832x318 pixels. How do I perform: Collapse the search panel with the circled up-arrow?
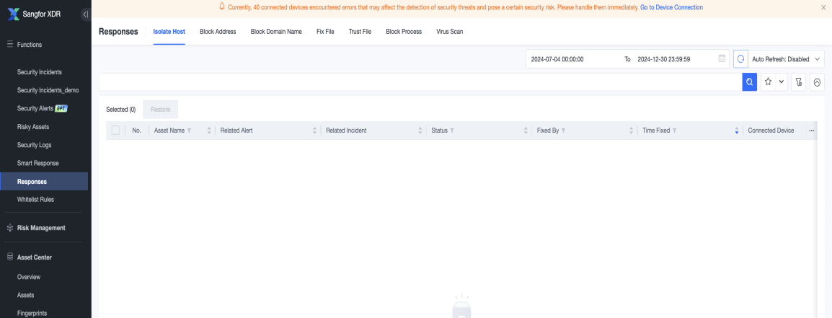tap(817, 81)
